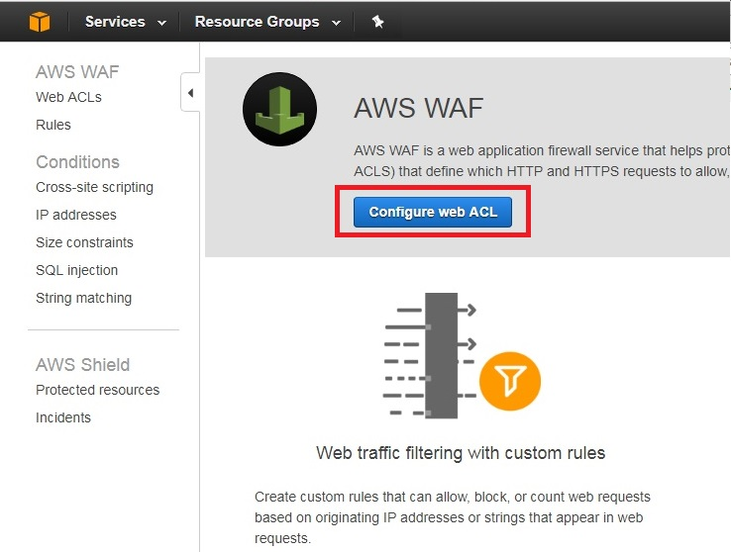Open Web ACLs in the sidebar
Viewport: 731px width, 552px height.
(x=68, y=97)
